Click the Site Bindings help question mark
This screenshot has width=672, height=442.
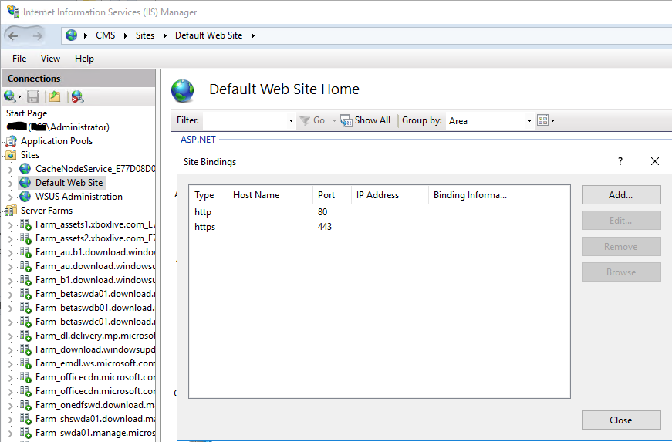click(620, 161)
